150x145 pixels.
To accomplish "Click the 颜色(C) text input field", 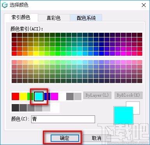I will click(63, 119).
